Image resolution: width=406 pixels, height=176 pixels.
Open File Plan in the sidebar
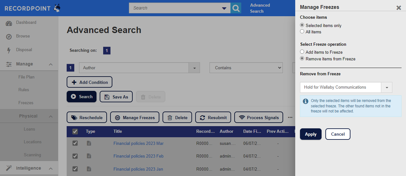[26, 77]
